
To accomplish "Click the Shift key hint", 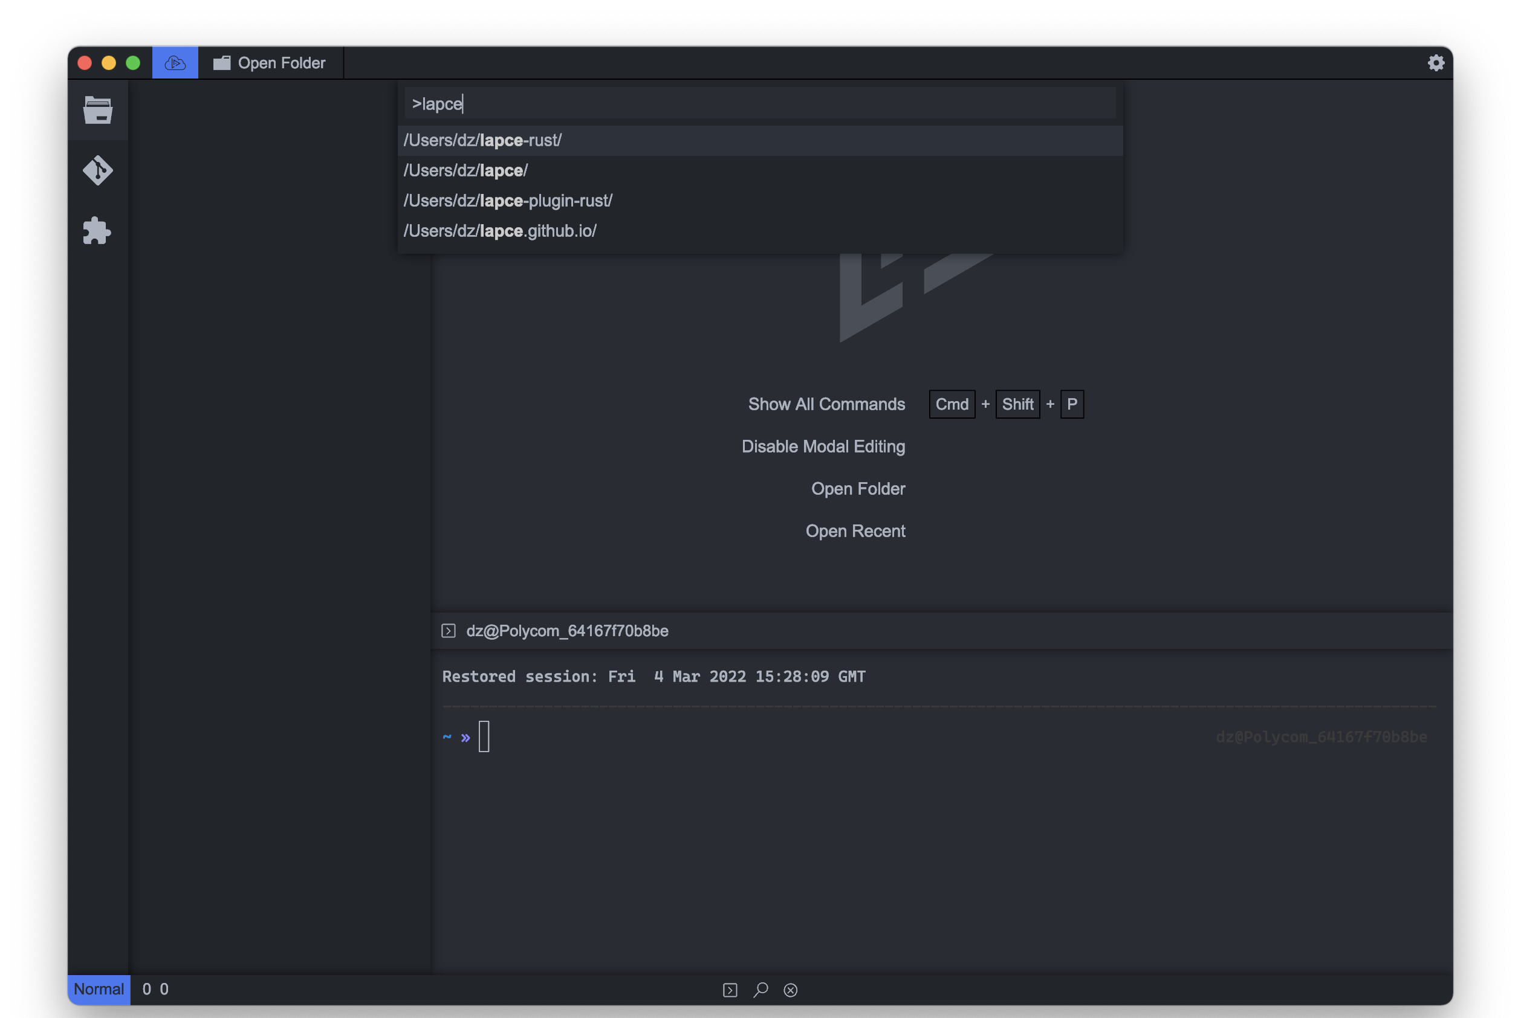I will coord(1017,404).
